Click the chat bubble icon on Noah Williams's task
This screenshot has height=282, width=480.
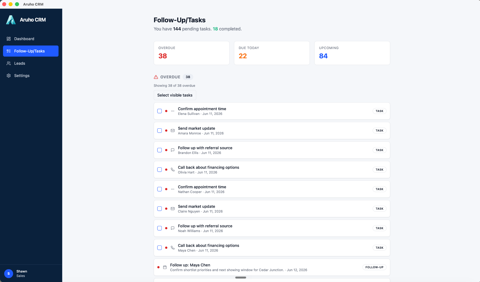(172, 228)
